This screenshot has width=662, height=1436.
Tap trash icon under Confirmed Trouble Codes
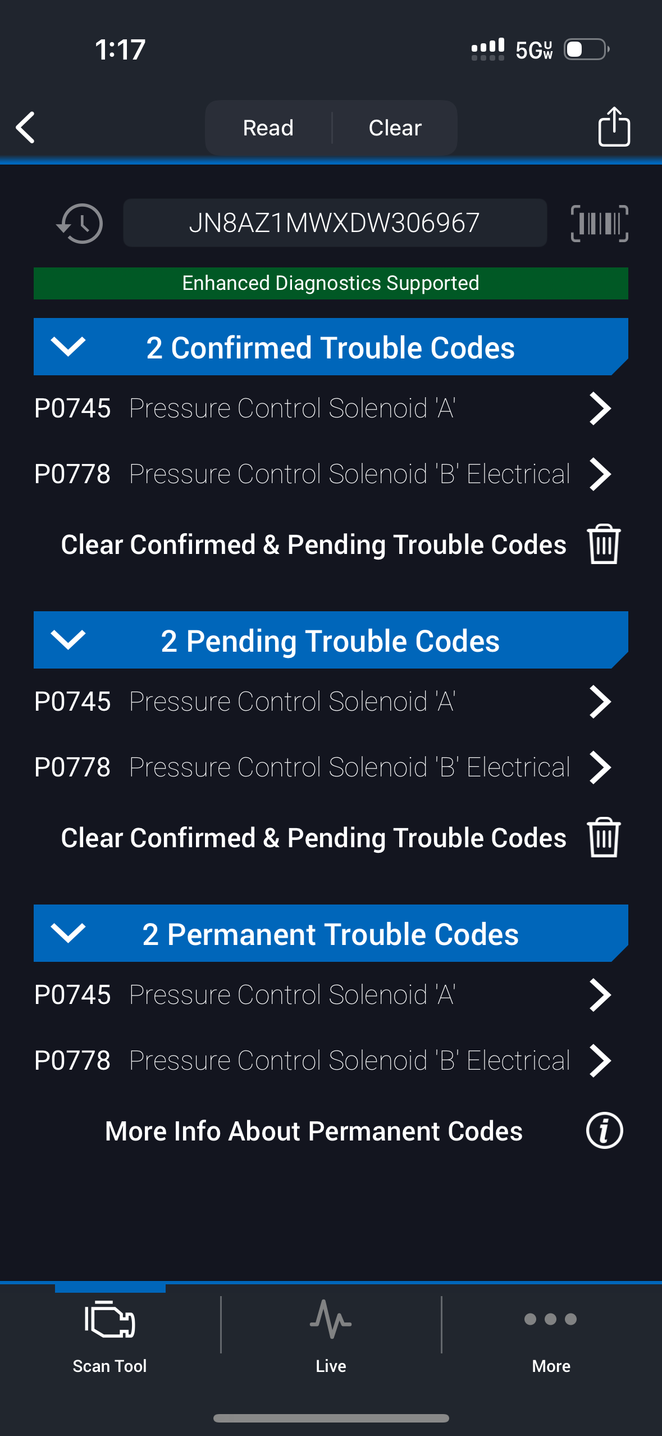click(604, 544)
